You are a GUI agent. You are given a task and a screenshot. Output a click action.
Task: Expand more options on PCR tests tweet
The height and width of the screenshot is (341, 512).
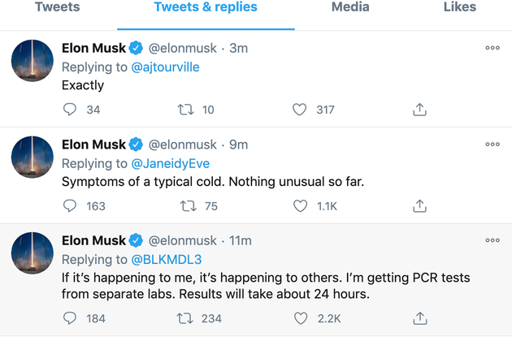492,241
